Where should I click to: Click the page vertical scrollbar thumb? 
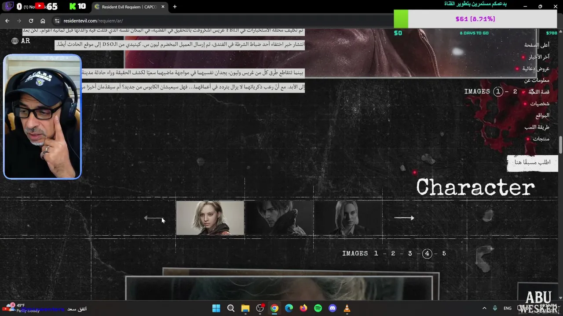click(x=560, y=145)
